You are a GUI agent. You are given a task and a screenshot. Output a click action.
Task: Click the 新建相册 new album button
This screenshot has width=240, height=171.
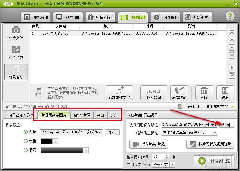(x=189, y=106)
